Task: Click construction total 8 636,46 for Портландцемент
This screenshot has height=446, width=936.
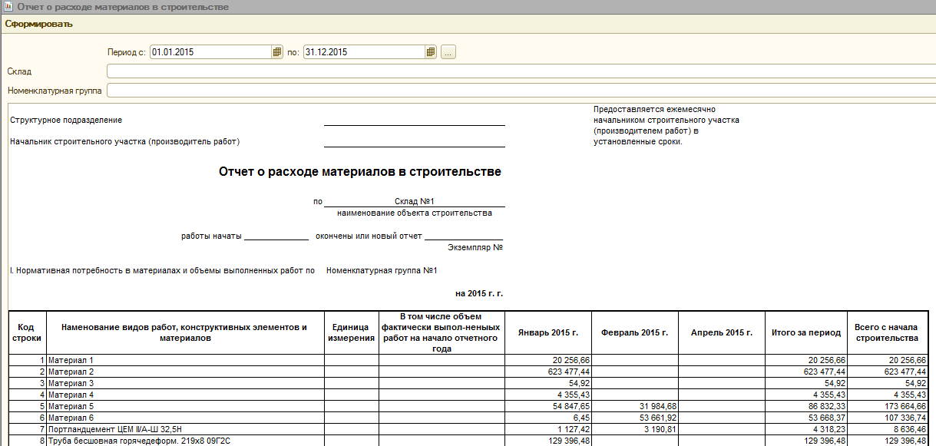Action: tap(908, 429)
